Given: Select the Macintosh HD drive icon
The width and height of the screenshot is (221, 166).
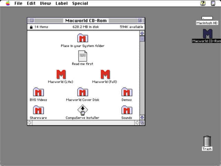Looking at the screenshot, I should pyautogui.click(x=207, y=18).
